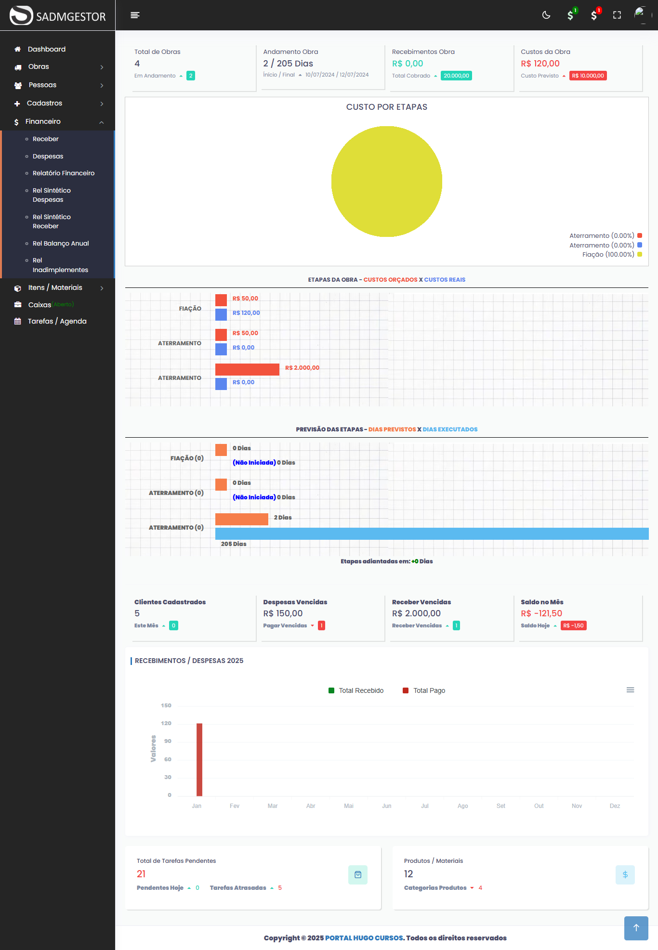Click red-badged dollar notification icon
The width and height of the screenshot is (658, 950).
tap(594, 15)
